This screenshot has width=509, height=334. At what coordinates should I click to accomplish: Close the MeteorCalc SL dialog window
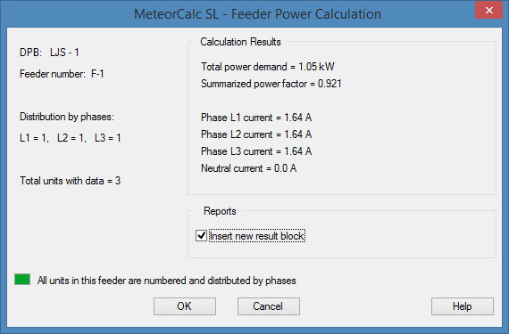(488, 11)
